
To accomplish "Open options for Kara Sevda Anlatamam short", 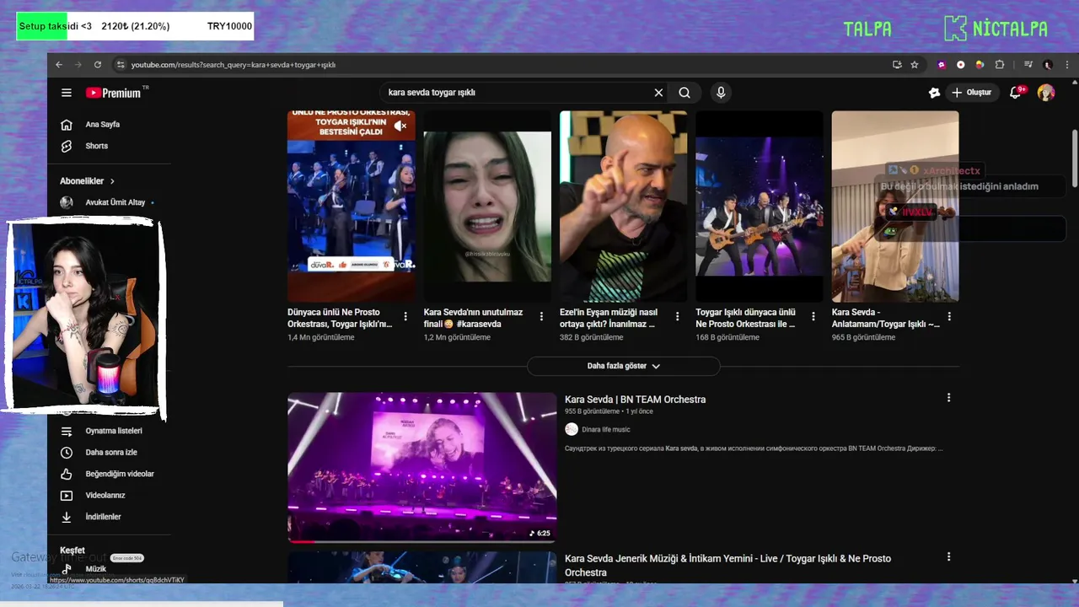I will tap(949, 317).
